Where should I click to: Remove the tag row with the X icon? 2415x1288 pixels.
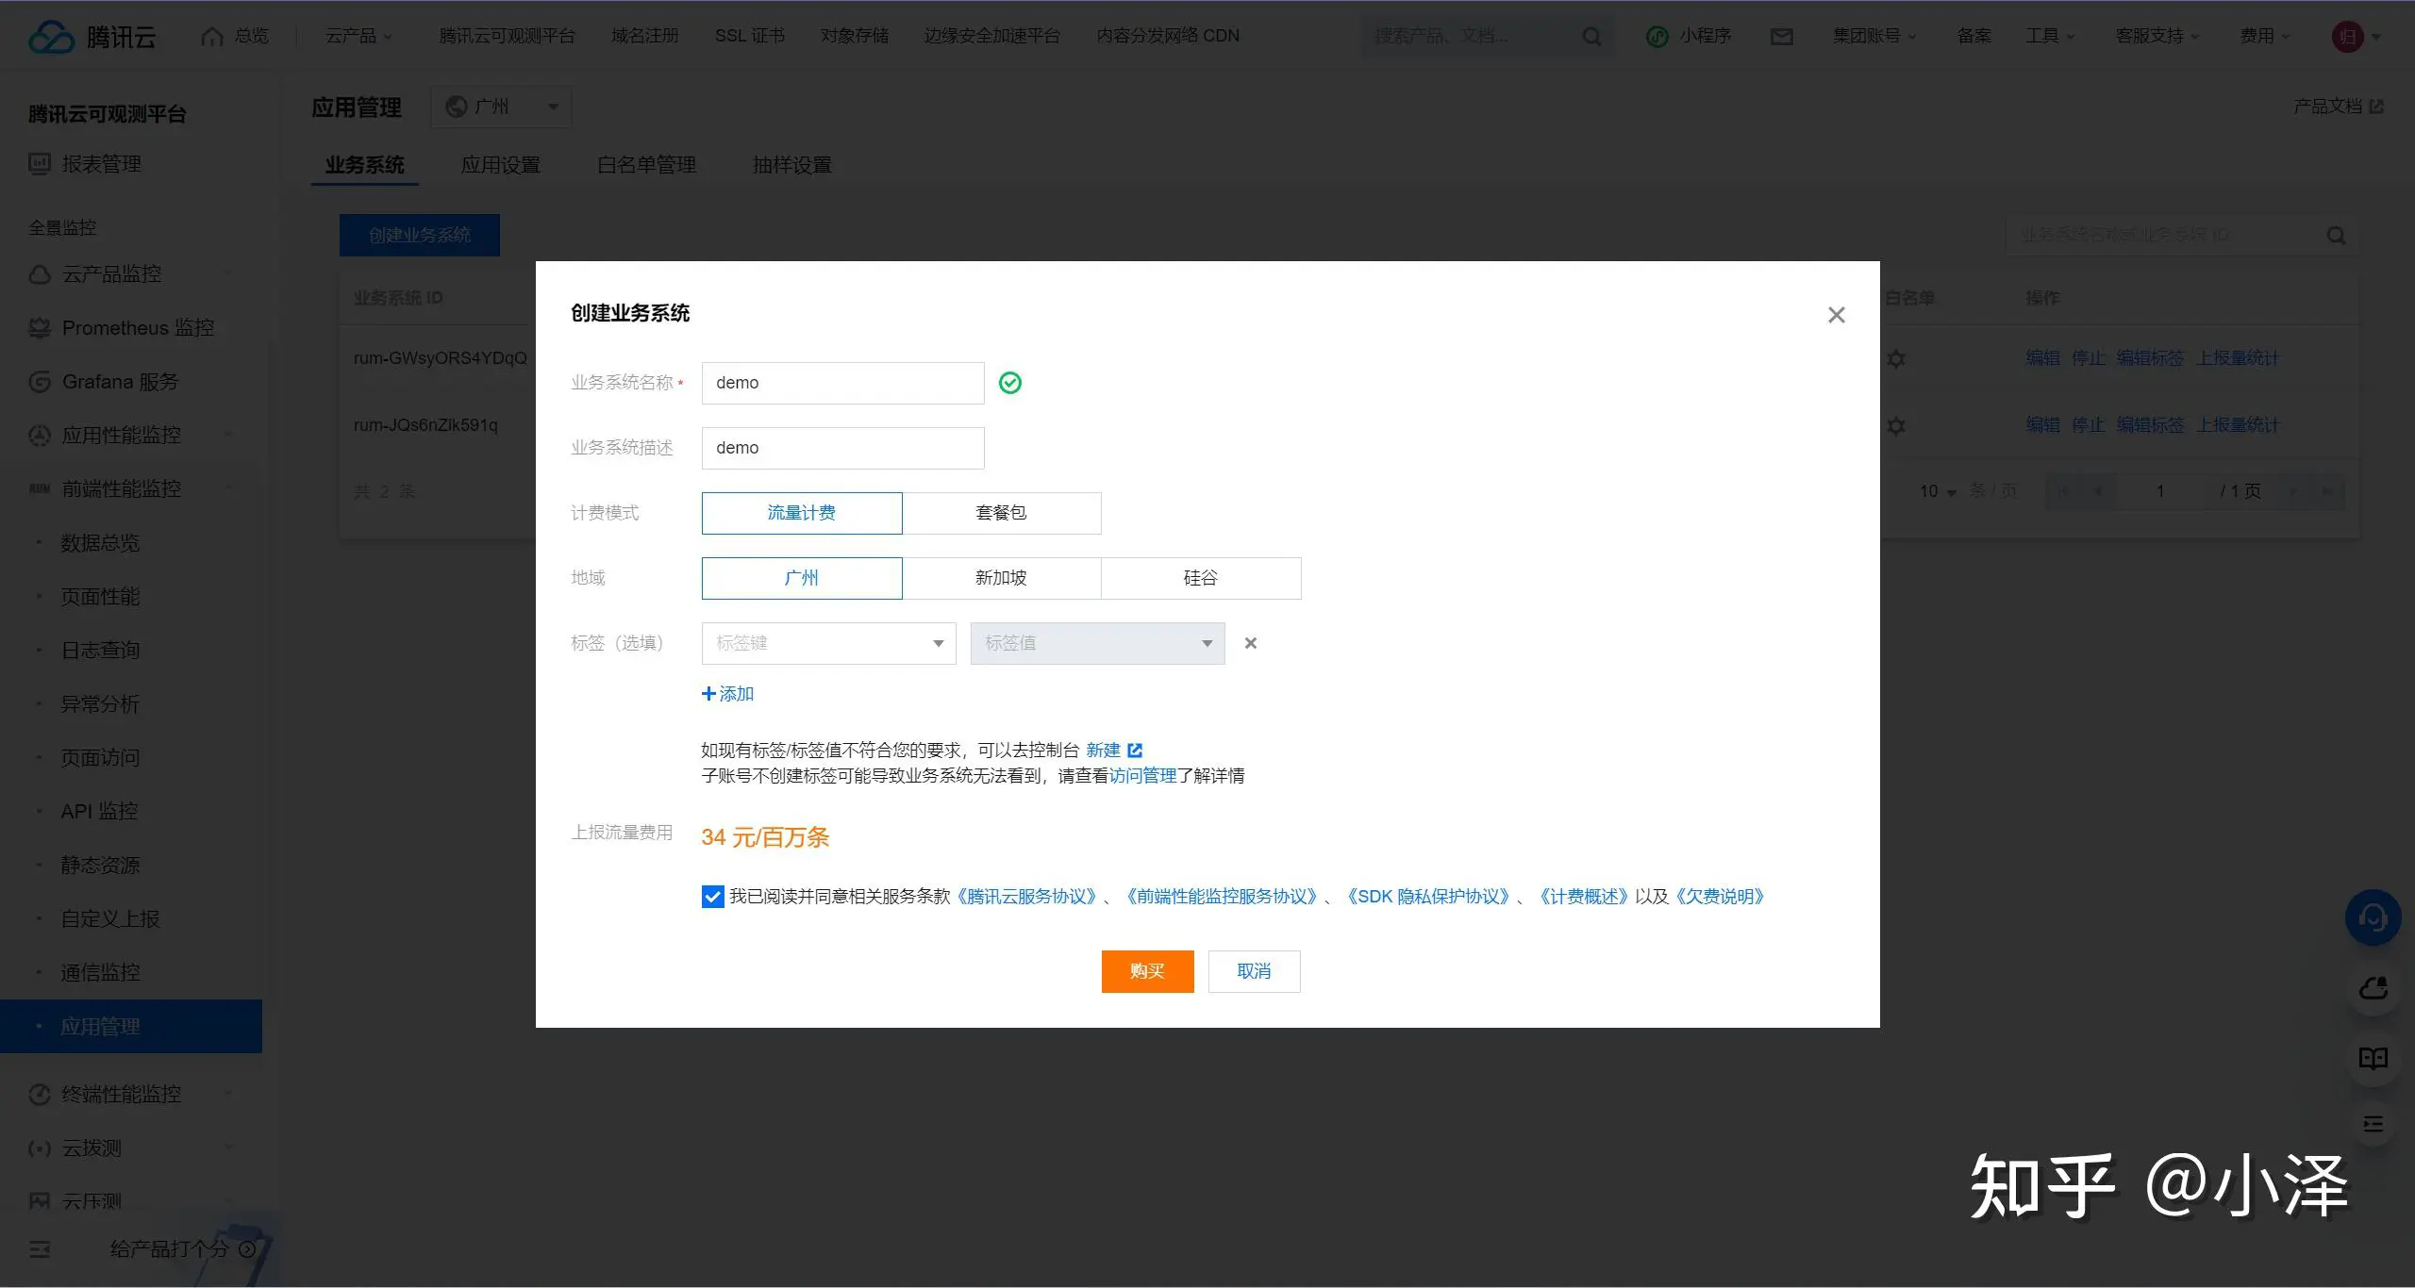pos(1250,643)
